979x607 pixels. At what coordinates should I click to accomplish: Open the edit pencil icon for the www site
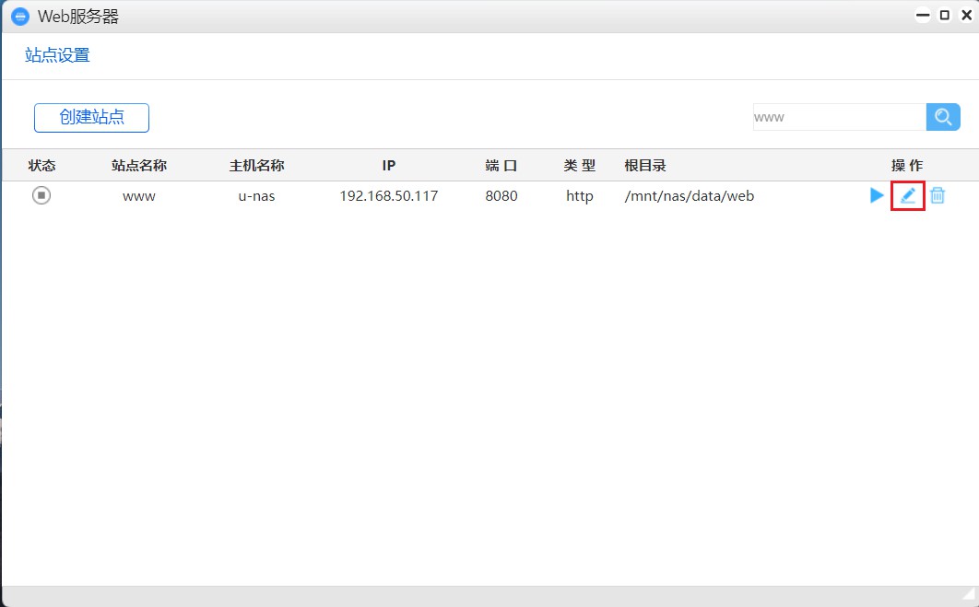point(907,195)
